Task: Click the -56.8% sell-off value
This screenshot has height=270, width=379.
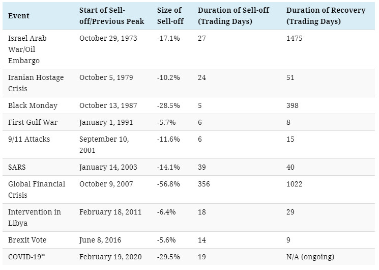Action: (x=168, y=184)
